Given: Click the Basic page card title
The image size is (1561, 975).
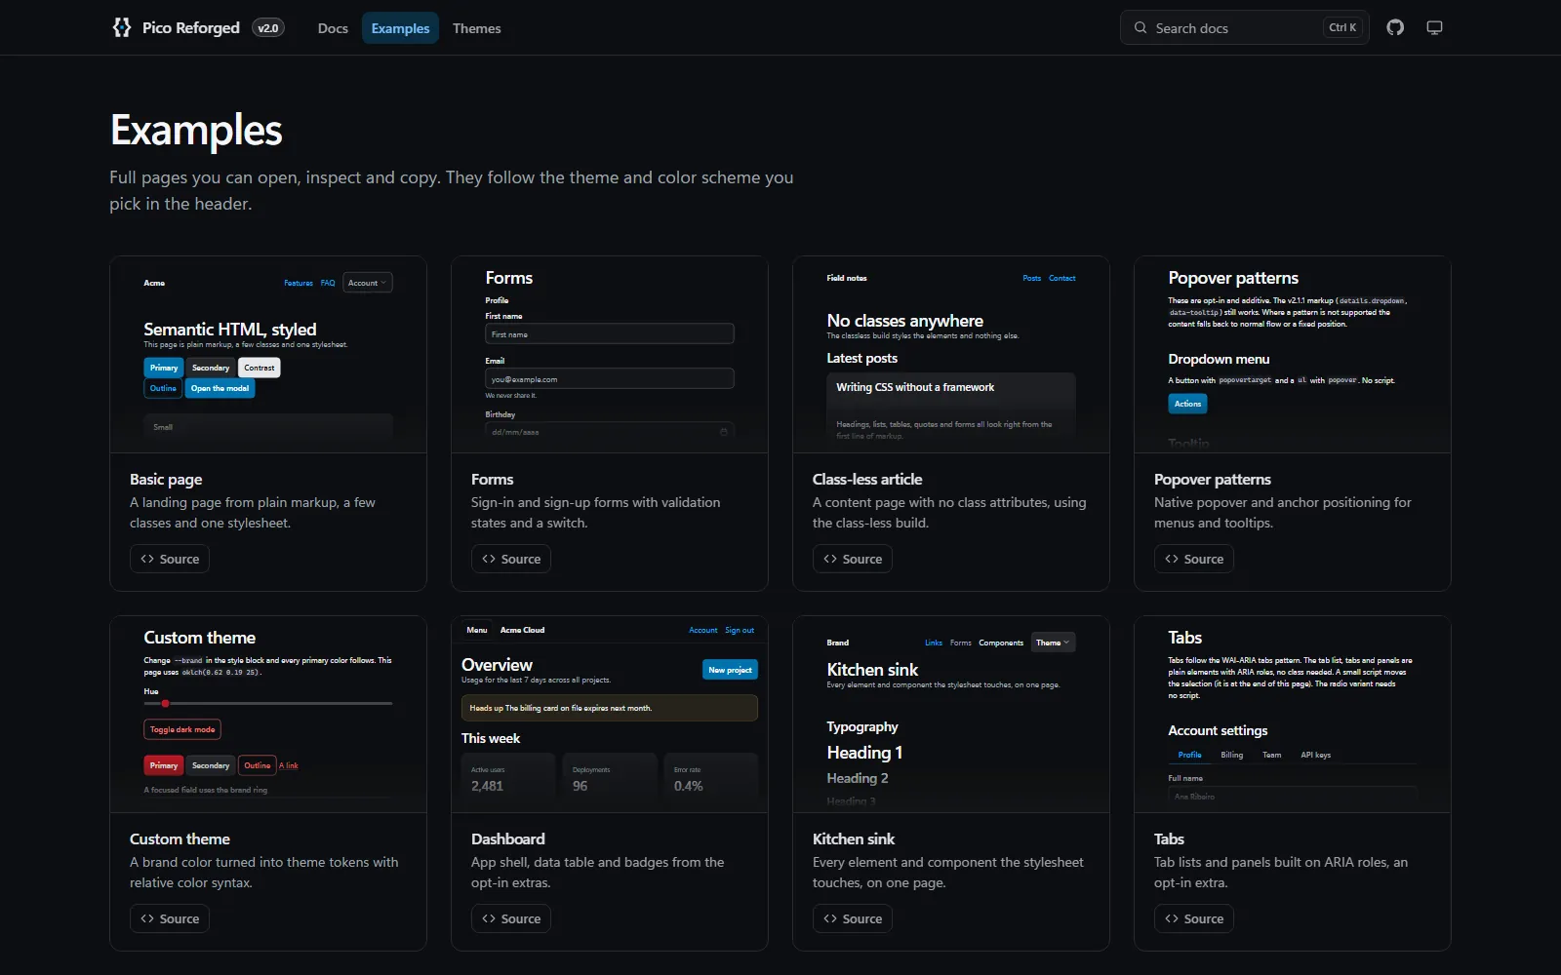Looking at the screenshot, I should point(166,480).
